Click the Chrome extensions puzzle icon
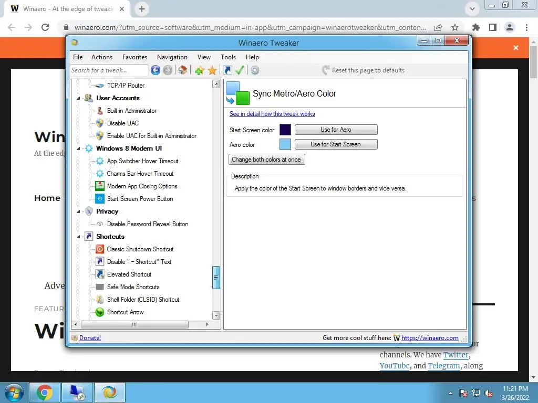This screenshot has height=403, width=538. point(475,27)
